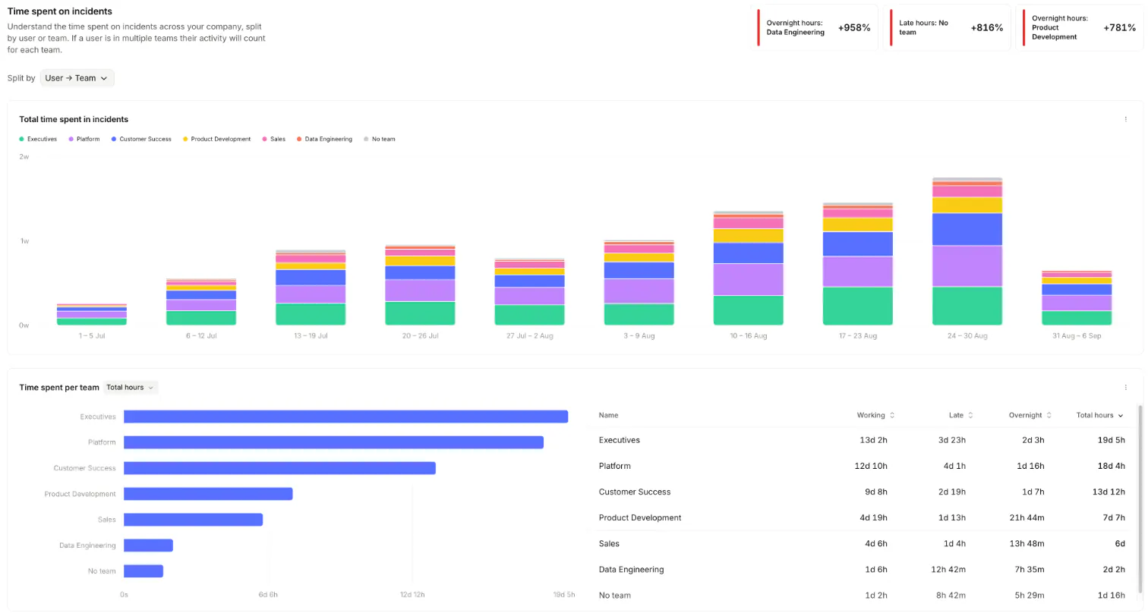Toggle Executives series in chart legend
This screenshot has width=1148, height=613.
pyautogui.click(x=38, y=139)
